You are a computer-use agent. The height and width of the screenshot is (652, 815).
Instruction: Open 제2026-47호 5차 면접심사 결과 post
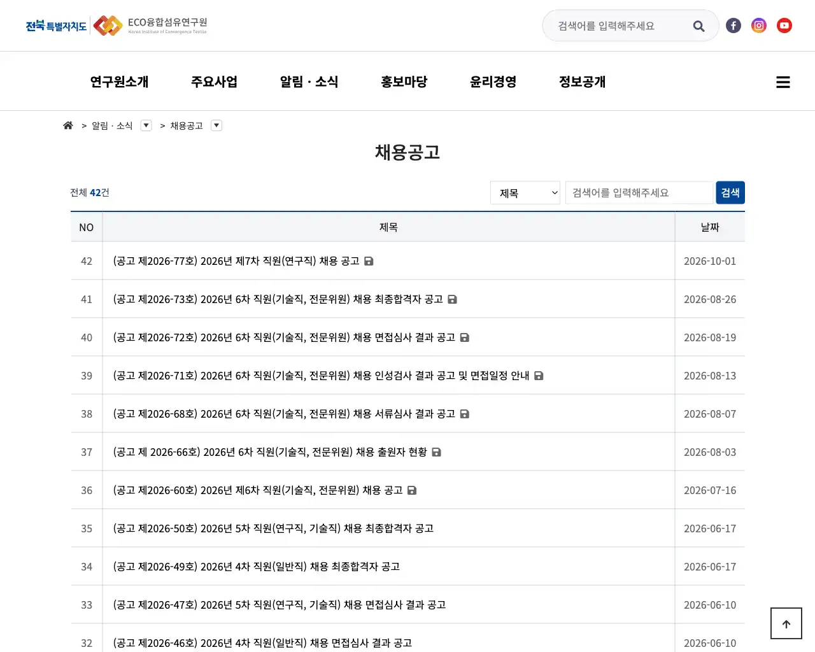pyautogui.click(x=280, y=605)
